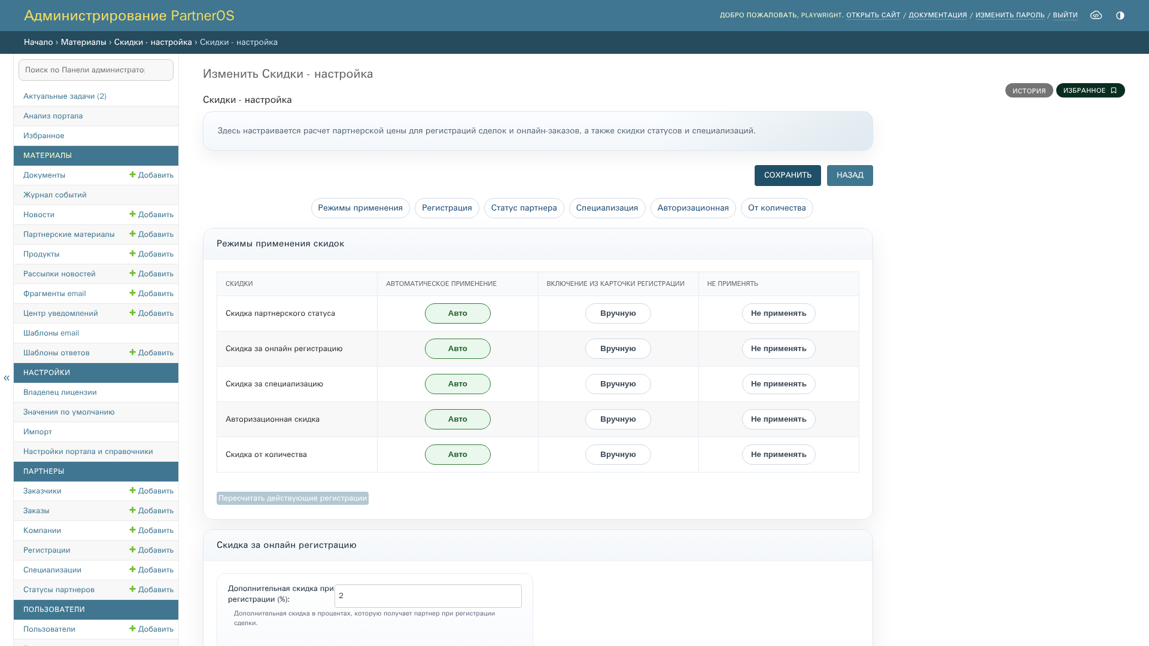
Task: Click the plus add icon for Продукты
Action: tap(132, 254)
